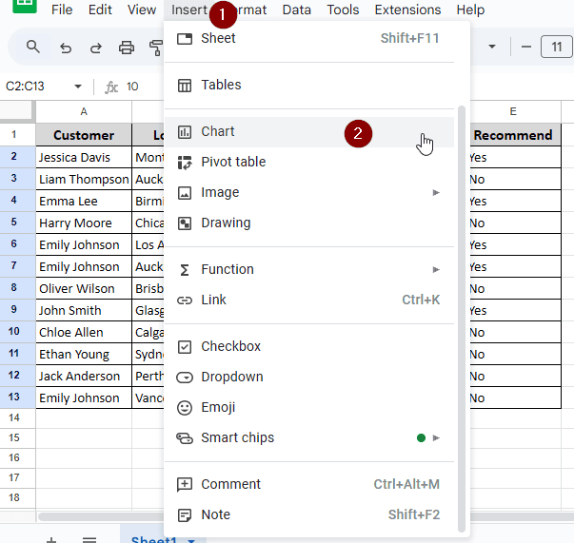574x543 pixels.
Task: Click the Paint format roller icon
Action: 156,48
